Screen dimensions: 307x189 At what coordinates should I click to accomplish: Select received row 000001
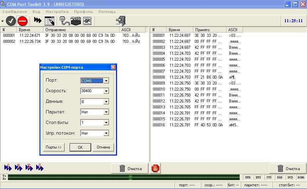tap(197, 35)
